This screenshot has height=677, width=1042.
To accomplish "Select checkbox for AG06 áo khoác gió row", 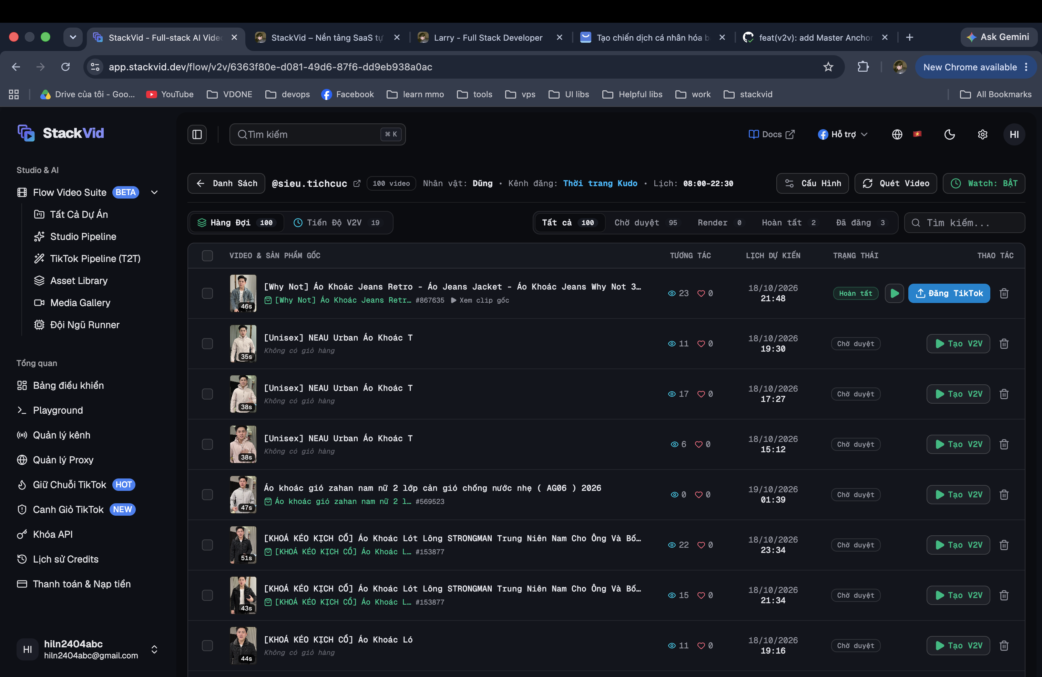I will [207, 495].
